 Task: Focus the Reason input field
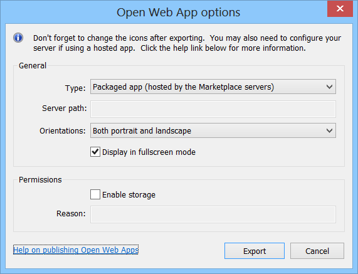pos(213,214)
